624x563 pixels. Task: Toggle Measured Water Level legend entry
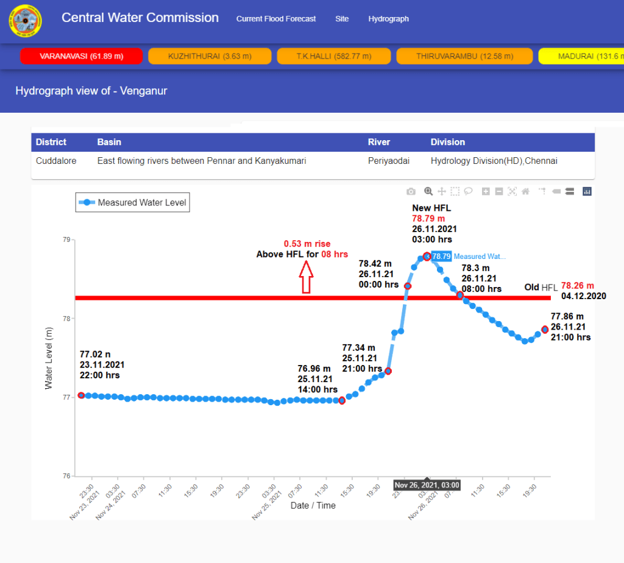tap(132, 202)
